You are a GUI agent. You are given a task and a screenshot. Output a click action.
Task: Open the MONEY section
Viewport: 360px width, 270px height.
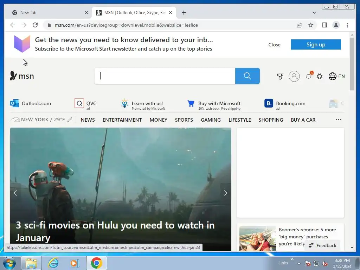159,120
